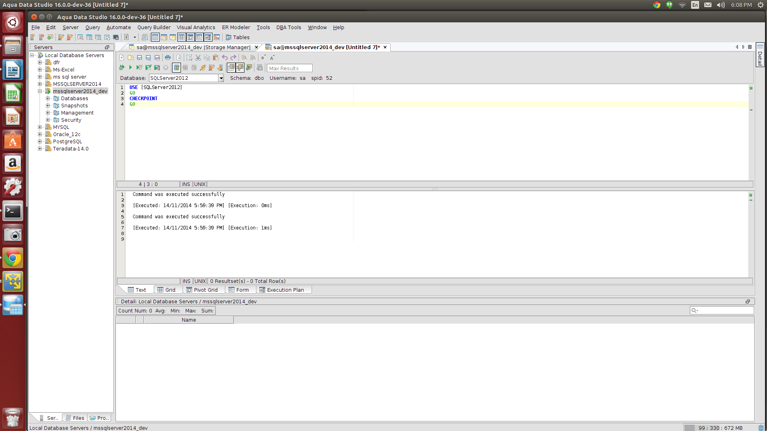Click the undo arrow icon
This screenshot has width=767, height=431.
pos(225,57)
